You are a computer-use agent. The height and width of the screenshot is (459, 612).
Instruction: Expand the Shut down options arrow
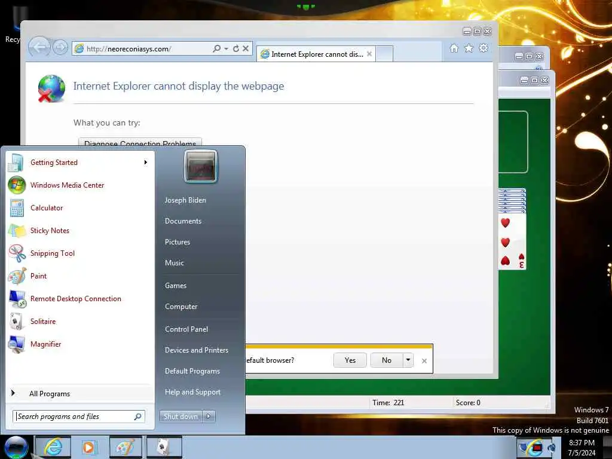click(x=209, y=417)
